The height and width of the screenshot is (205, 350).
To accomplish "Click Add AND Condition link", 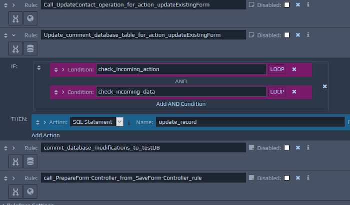I will [x=181, y=104].
